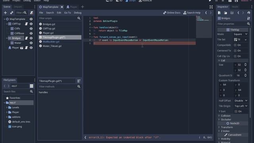The image size is (254, 143).
Task: Collapse the CliffTop node children
Action: (x=7, y=24)
